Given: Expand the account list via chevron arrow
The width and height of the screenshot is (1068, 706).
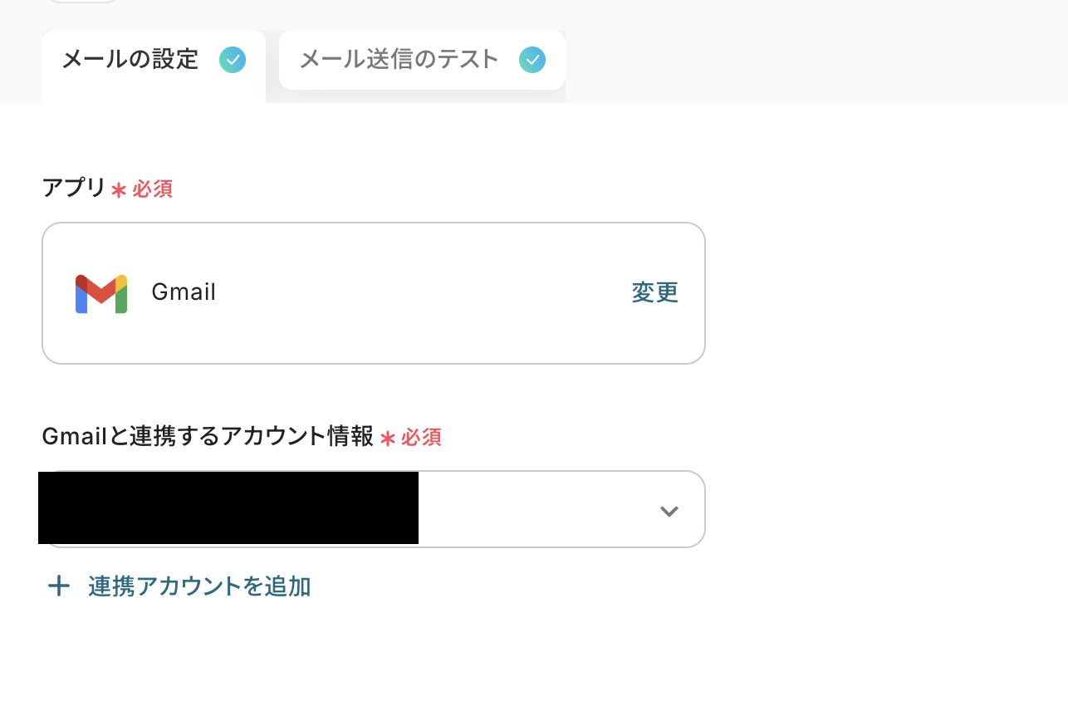Looking at the screenshot, I should [x=669, y=511].
